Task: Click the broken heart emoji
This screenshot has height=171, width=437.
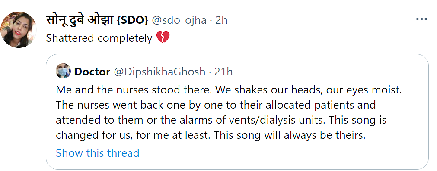Action: point(163,37)
